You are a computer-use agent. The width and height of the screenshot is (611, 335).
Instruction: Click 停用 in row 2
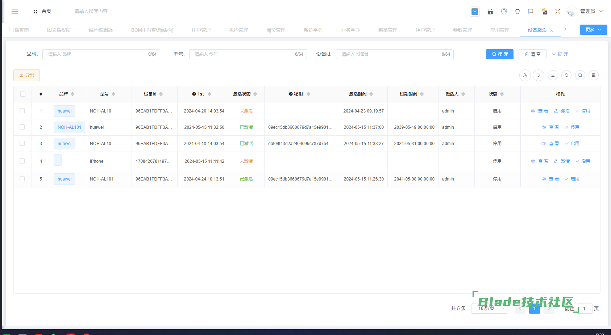572,127
